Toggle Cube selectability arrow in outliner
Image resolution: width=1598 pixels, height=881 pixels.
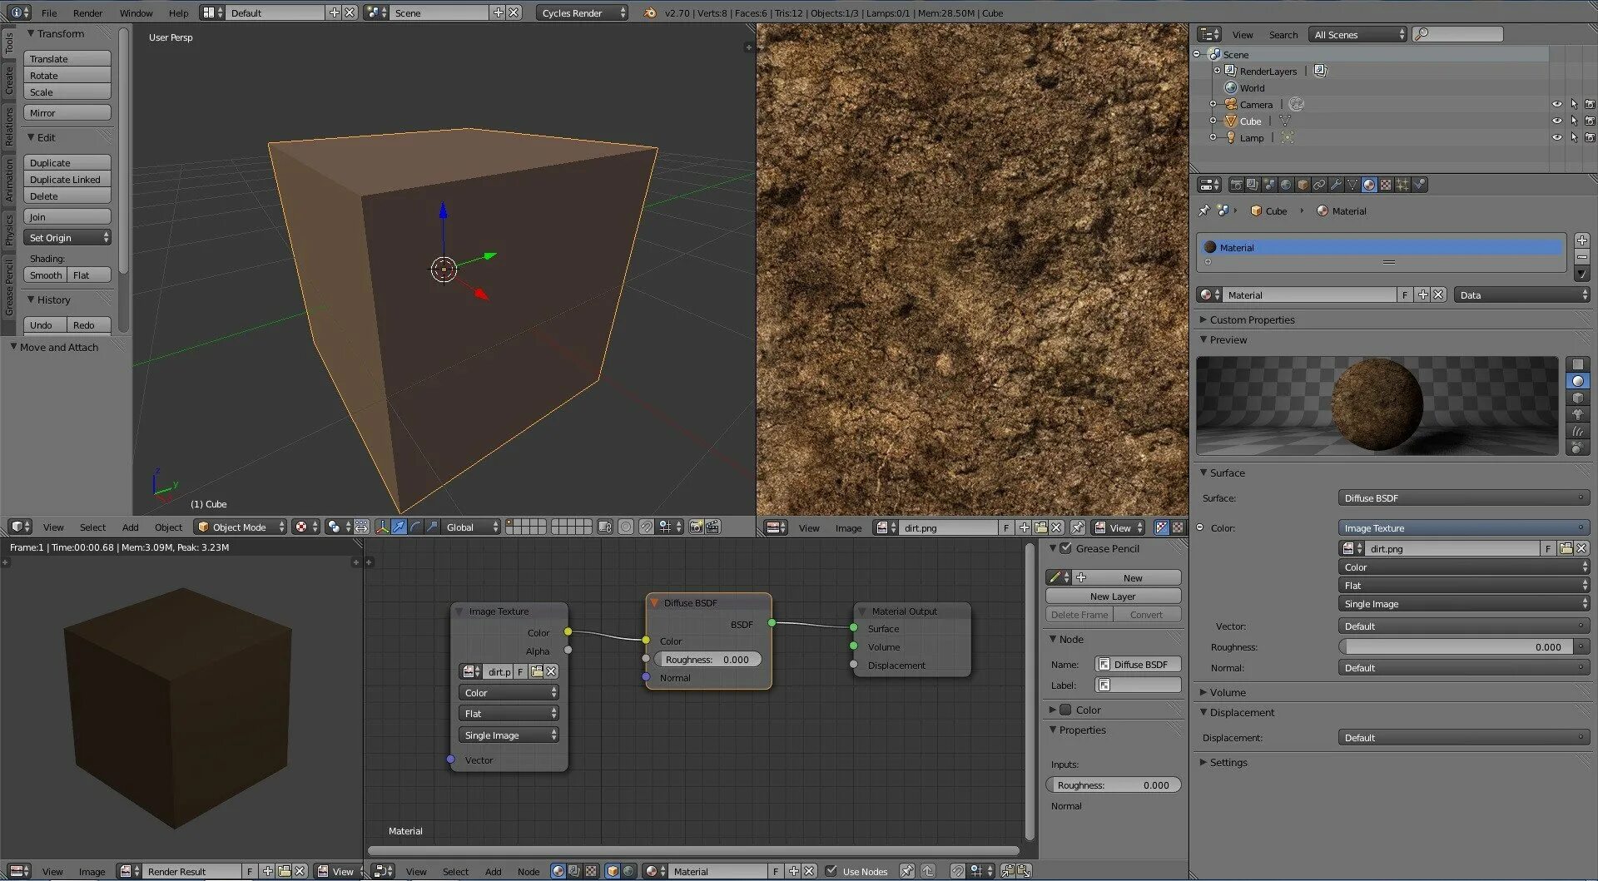[x=1573, y=121]
